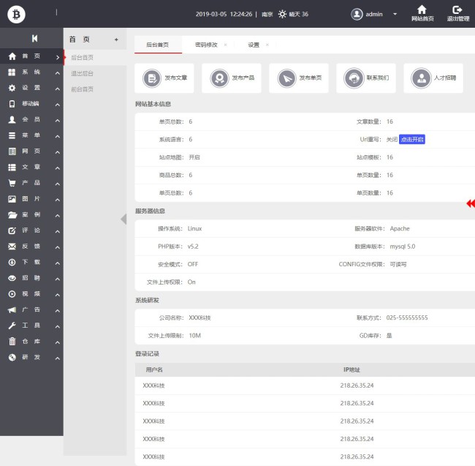Viewport: 475px width, 466px height.
Task: Click the 反馈 envelope icon
Action: point(12,247)
